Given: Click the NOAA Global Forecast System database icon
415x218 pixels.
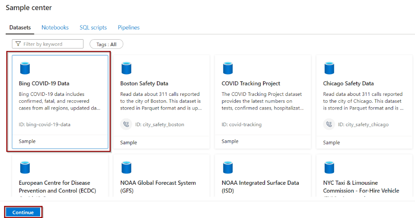Looking at the screenshot, I should (126, 167).
